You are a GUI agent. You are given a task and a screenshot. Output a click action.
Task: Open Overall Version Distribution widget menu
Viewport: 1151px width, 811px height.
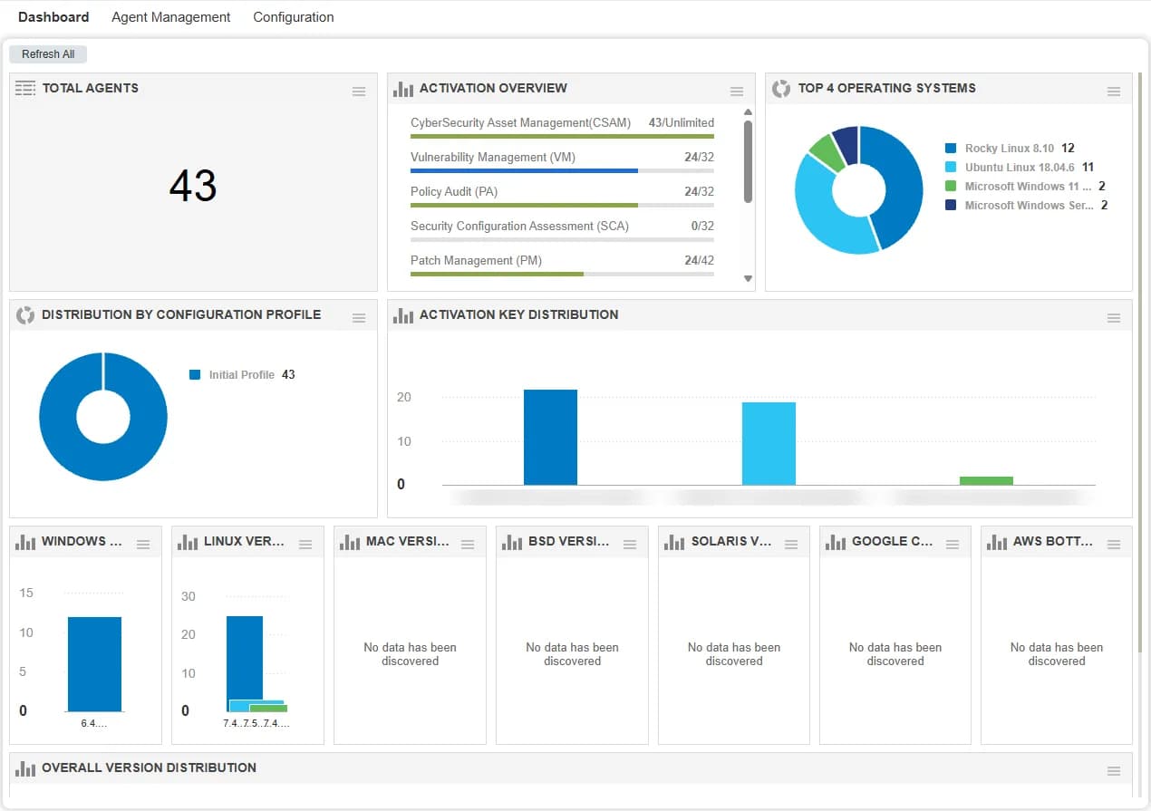(x=1114, y=771)
